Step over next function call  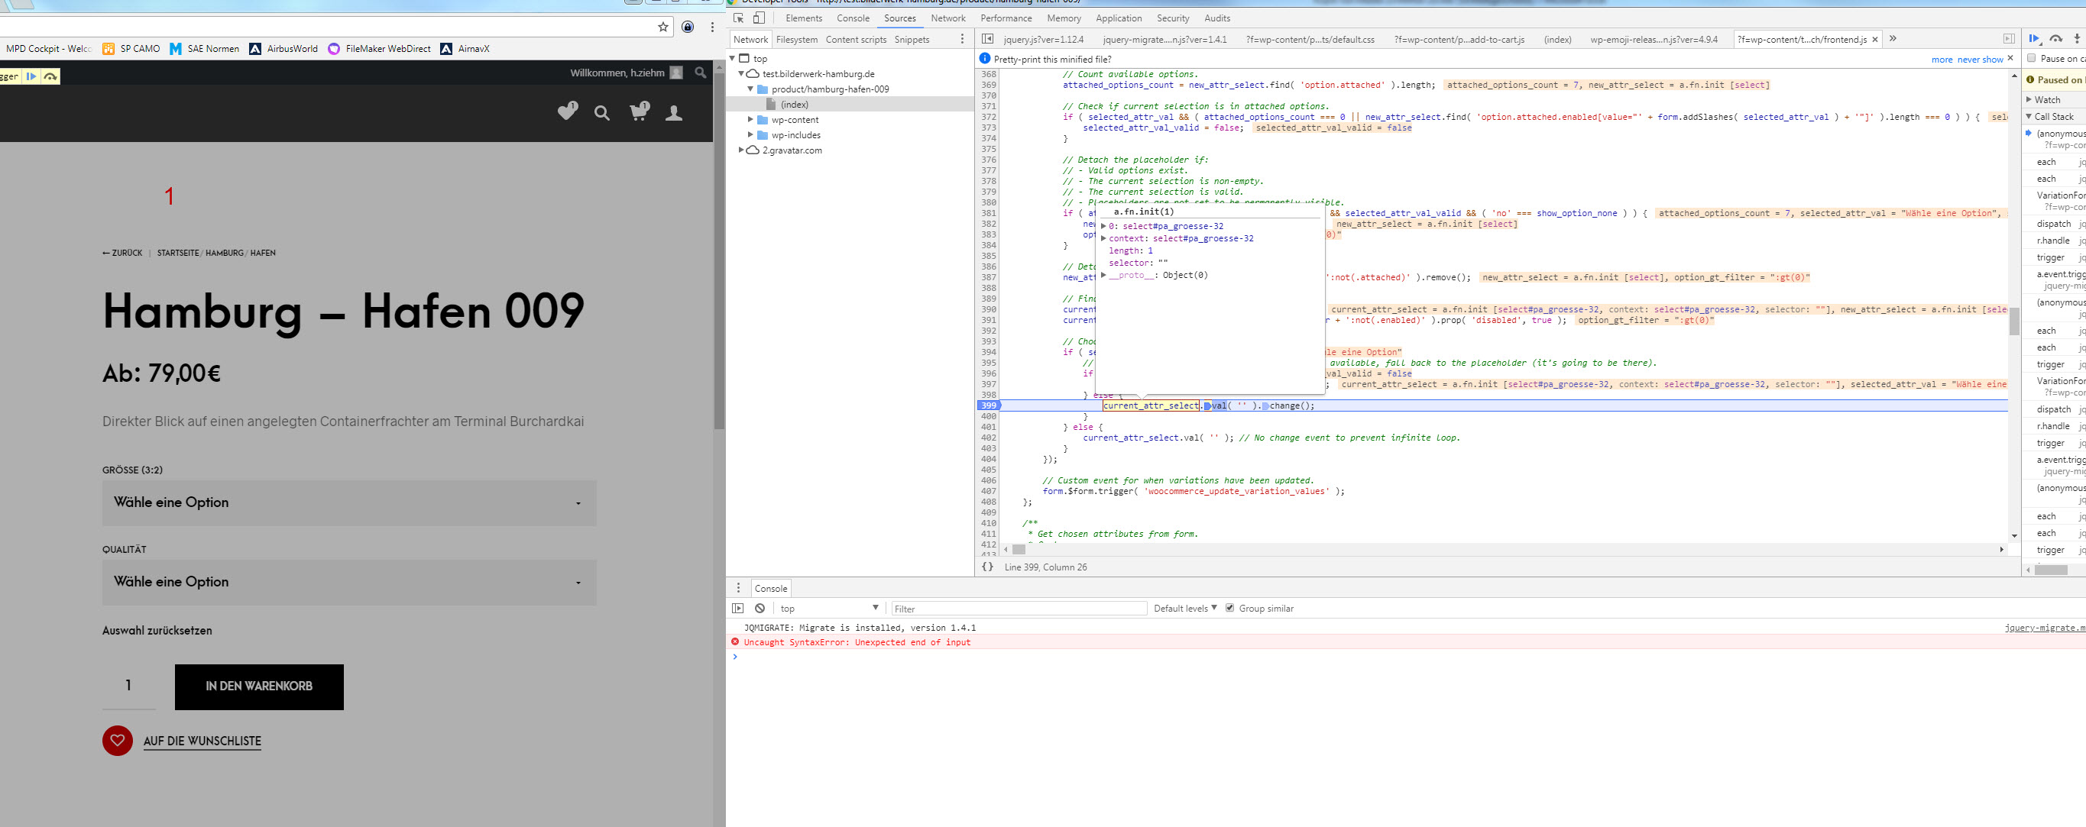pyautogui.click(x=2056, y=38)
